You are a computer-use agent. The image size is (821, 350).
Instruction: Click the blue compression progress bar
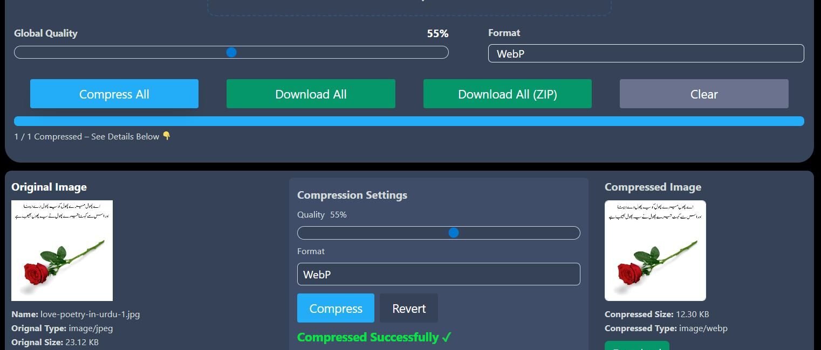point(409,121)
